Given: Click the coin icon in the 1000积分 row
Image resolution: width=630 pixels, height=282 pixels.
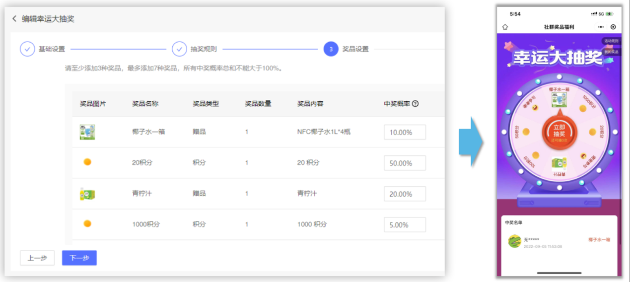Looking at the screenshot, I should pos(87,224).
